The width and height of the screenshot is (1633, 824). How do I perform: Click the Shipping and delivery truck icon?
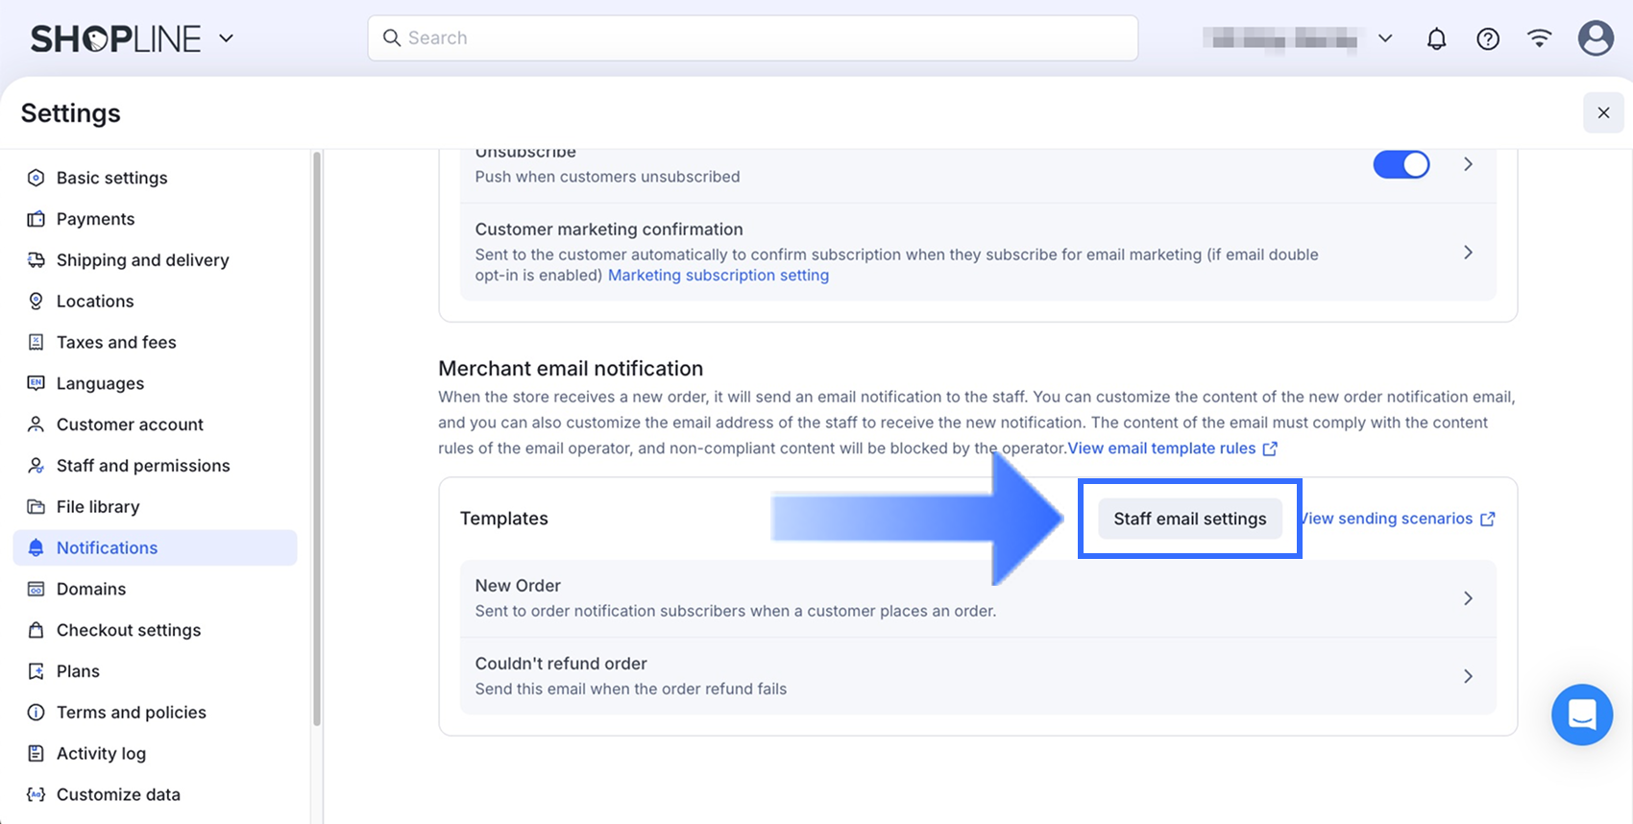(37, 260)
